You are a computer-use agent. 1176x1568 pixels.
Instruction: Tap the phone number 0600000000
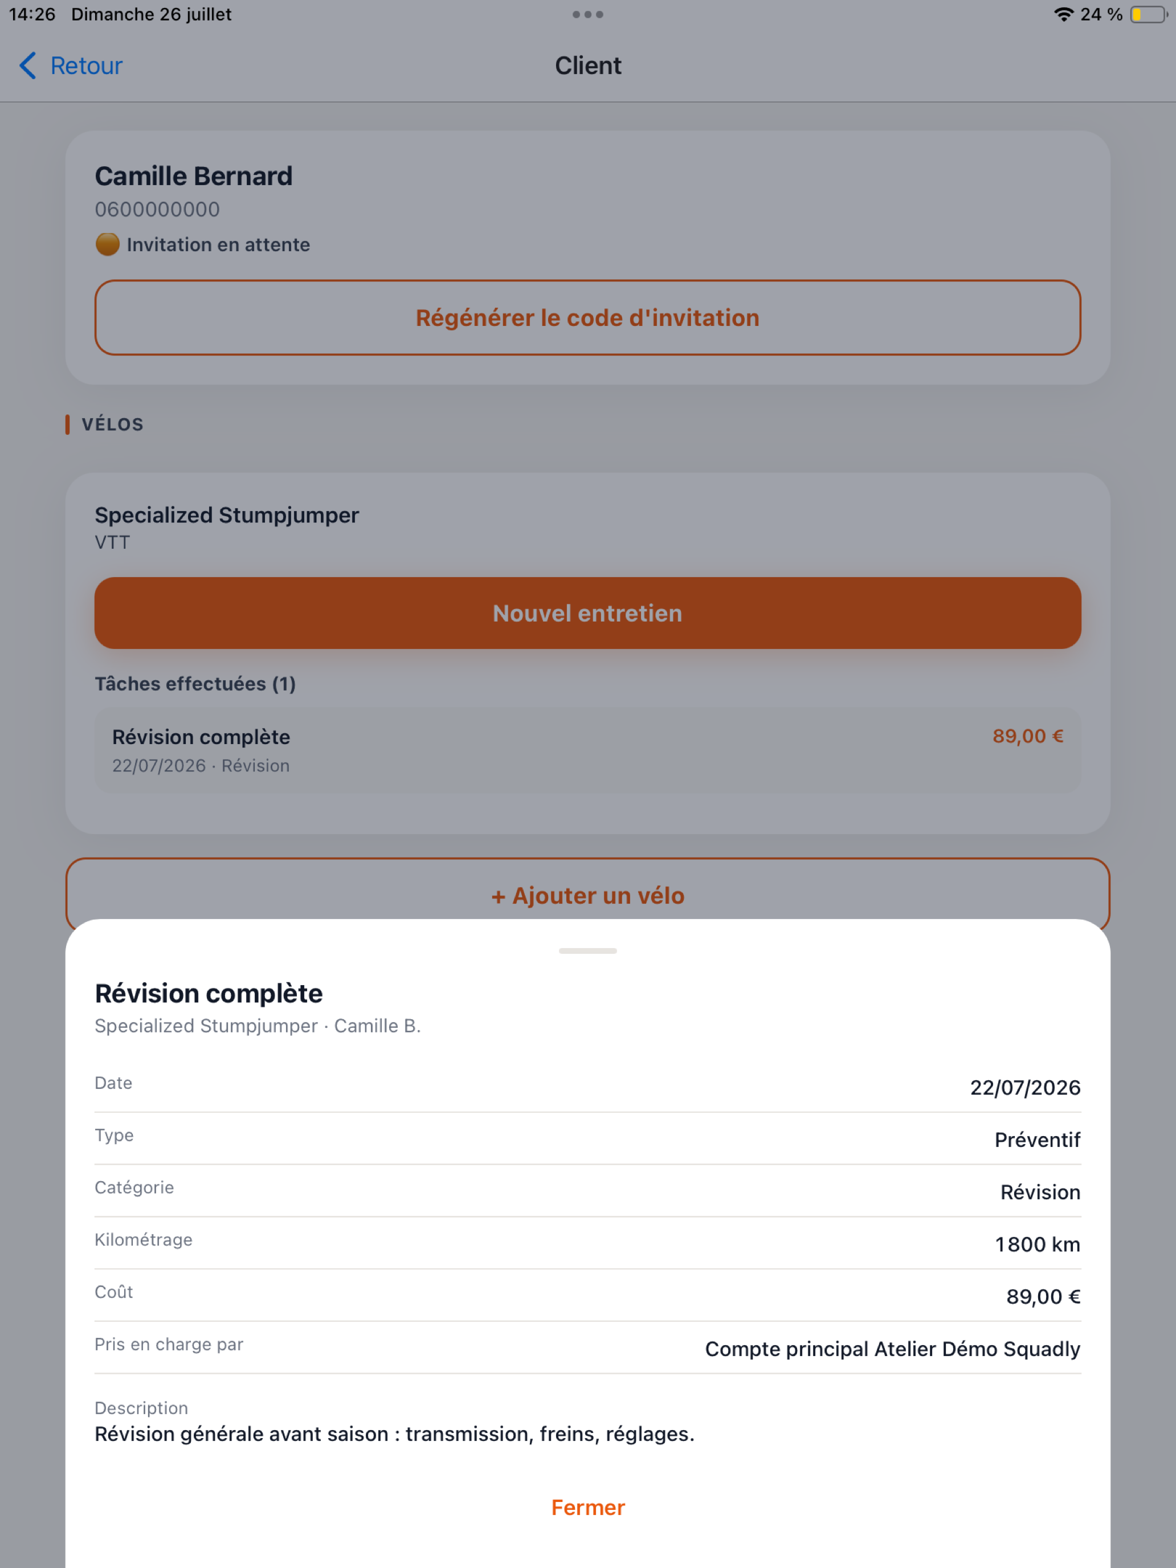pyautogui.click(x=157, y=209)
